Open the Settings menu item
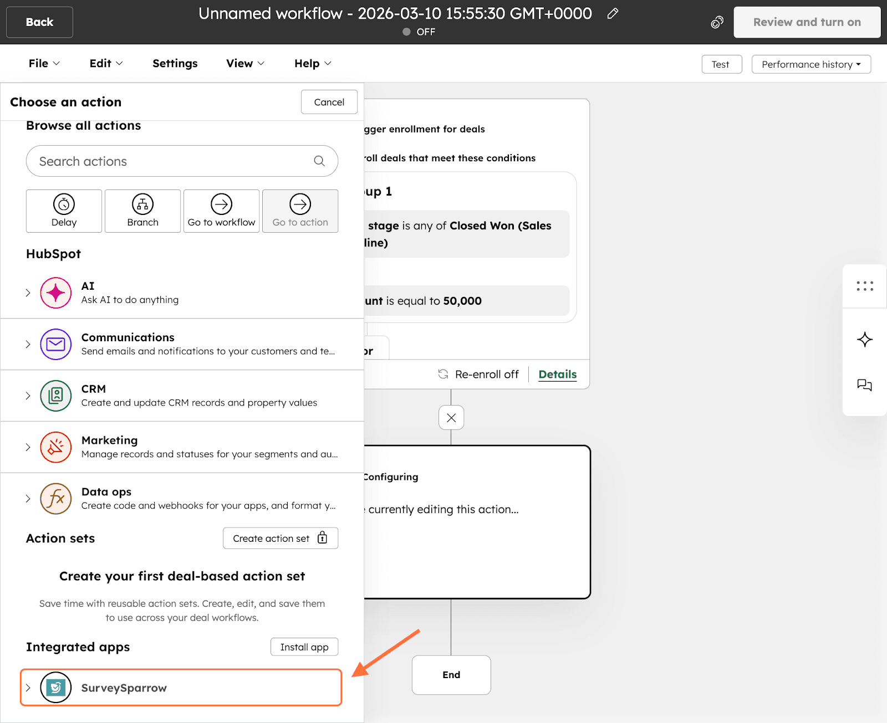The width and height of the screenshot is (887, 723). pyautogui.click(x=175, y=64)
